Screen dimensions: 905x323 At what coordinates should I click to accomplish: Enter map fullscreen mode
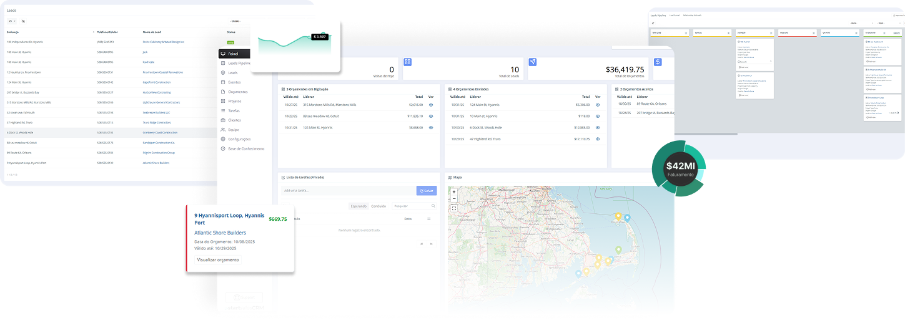pos(454,208)
